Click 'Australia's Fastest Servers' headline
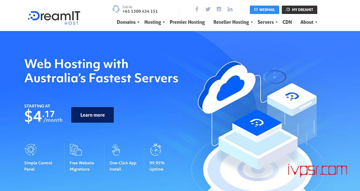The height and width of the screenshot is (191, 360). pyautogui.click(x=101, y=78)
